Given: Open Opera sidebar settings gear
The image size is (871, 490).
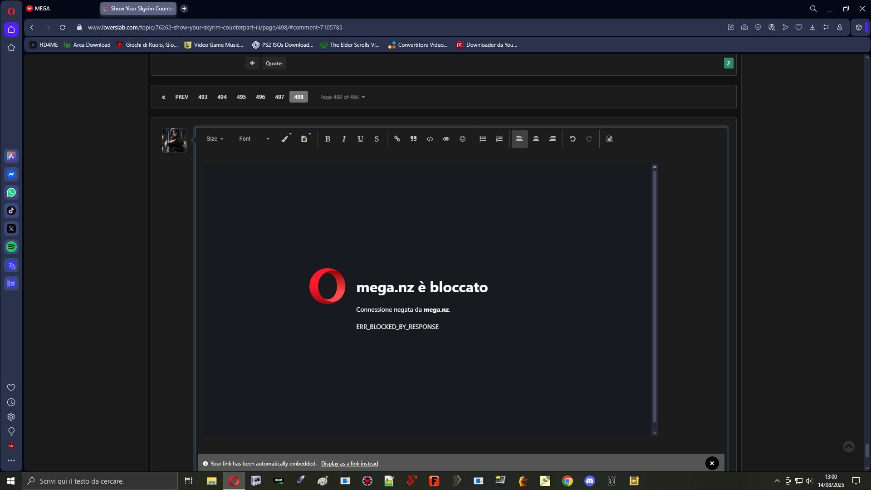Looking at the screenshot, I should click(x=11, y=417).
